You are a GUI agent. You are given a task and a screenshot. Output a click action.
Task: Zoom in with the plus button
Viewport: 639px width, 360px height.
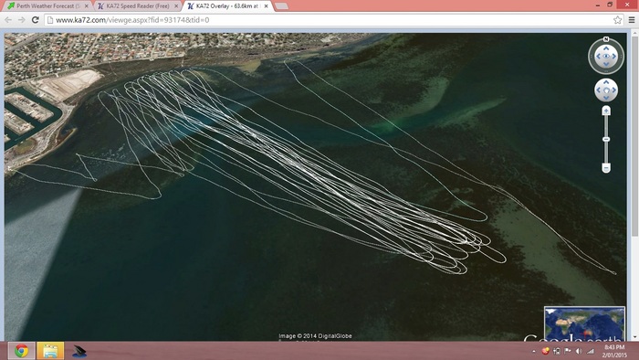click(x=606, y=111)
